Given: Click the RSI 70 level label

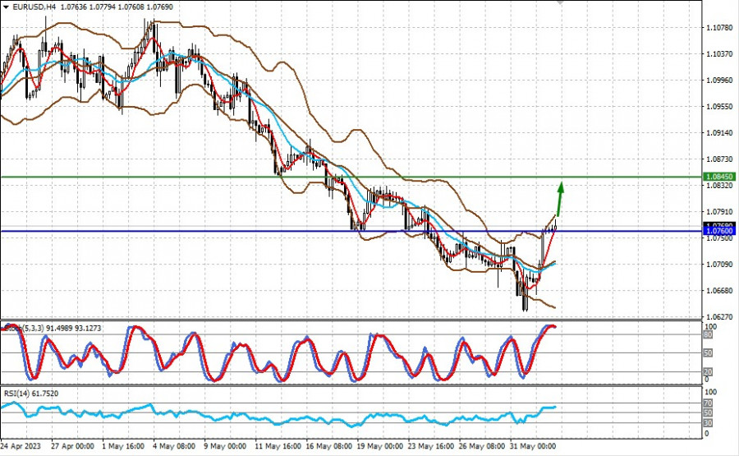Looking at the screenshot, I should pyautogui.click(x=708, y=403).
